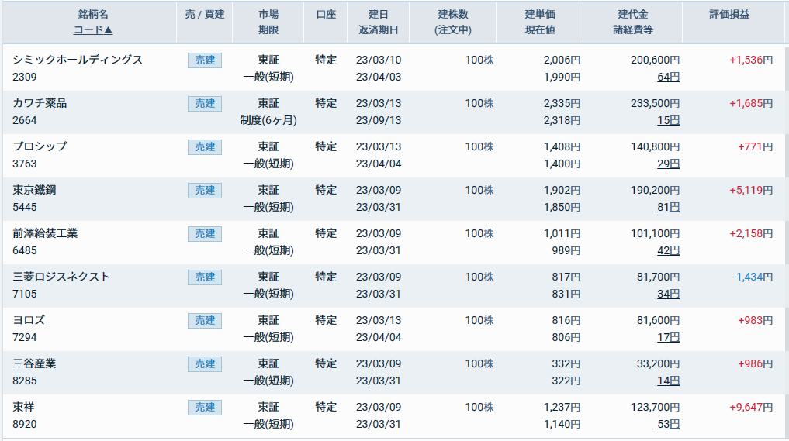Screen dimensions: 789x441
Task: Select stock name 三谷産業
Action: pos(34,363)
